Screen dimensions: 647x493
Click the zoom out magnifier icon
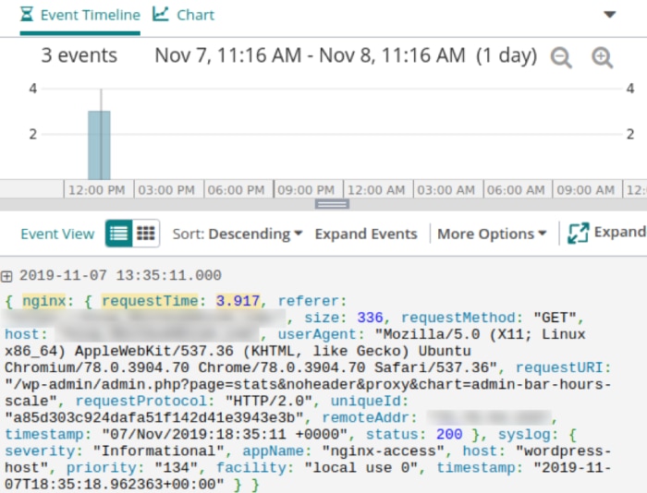tap(561, 57)
